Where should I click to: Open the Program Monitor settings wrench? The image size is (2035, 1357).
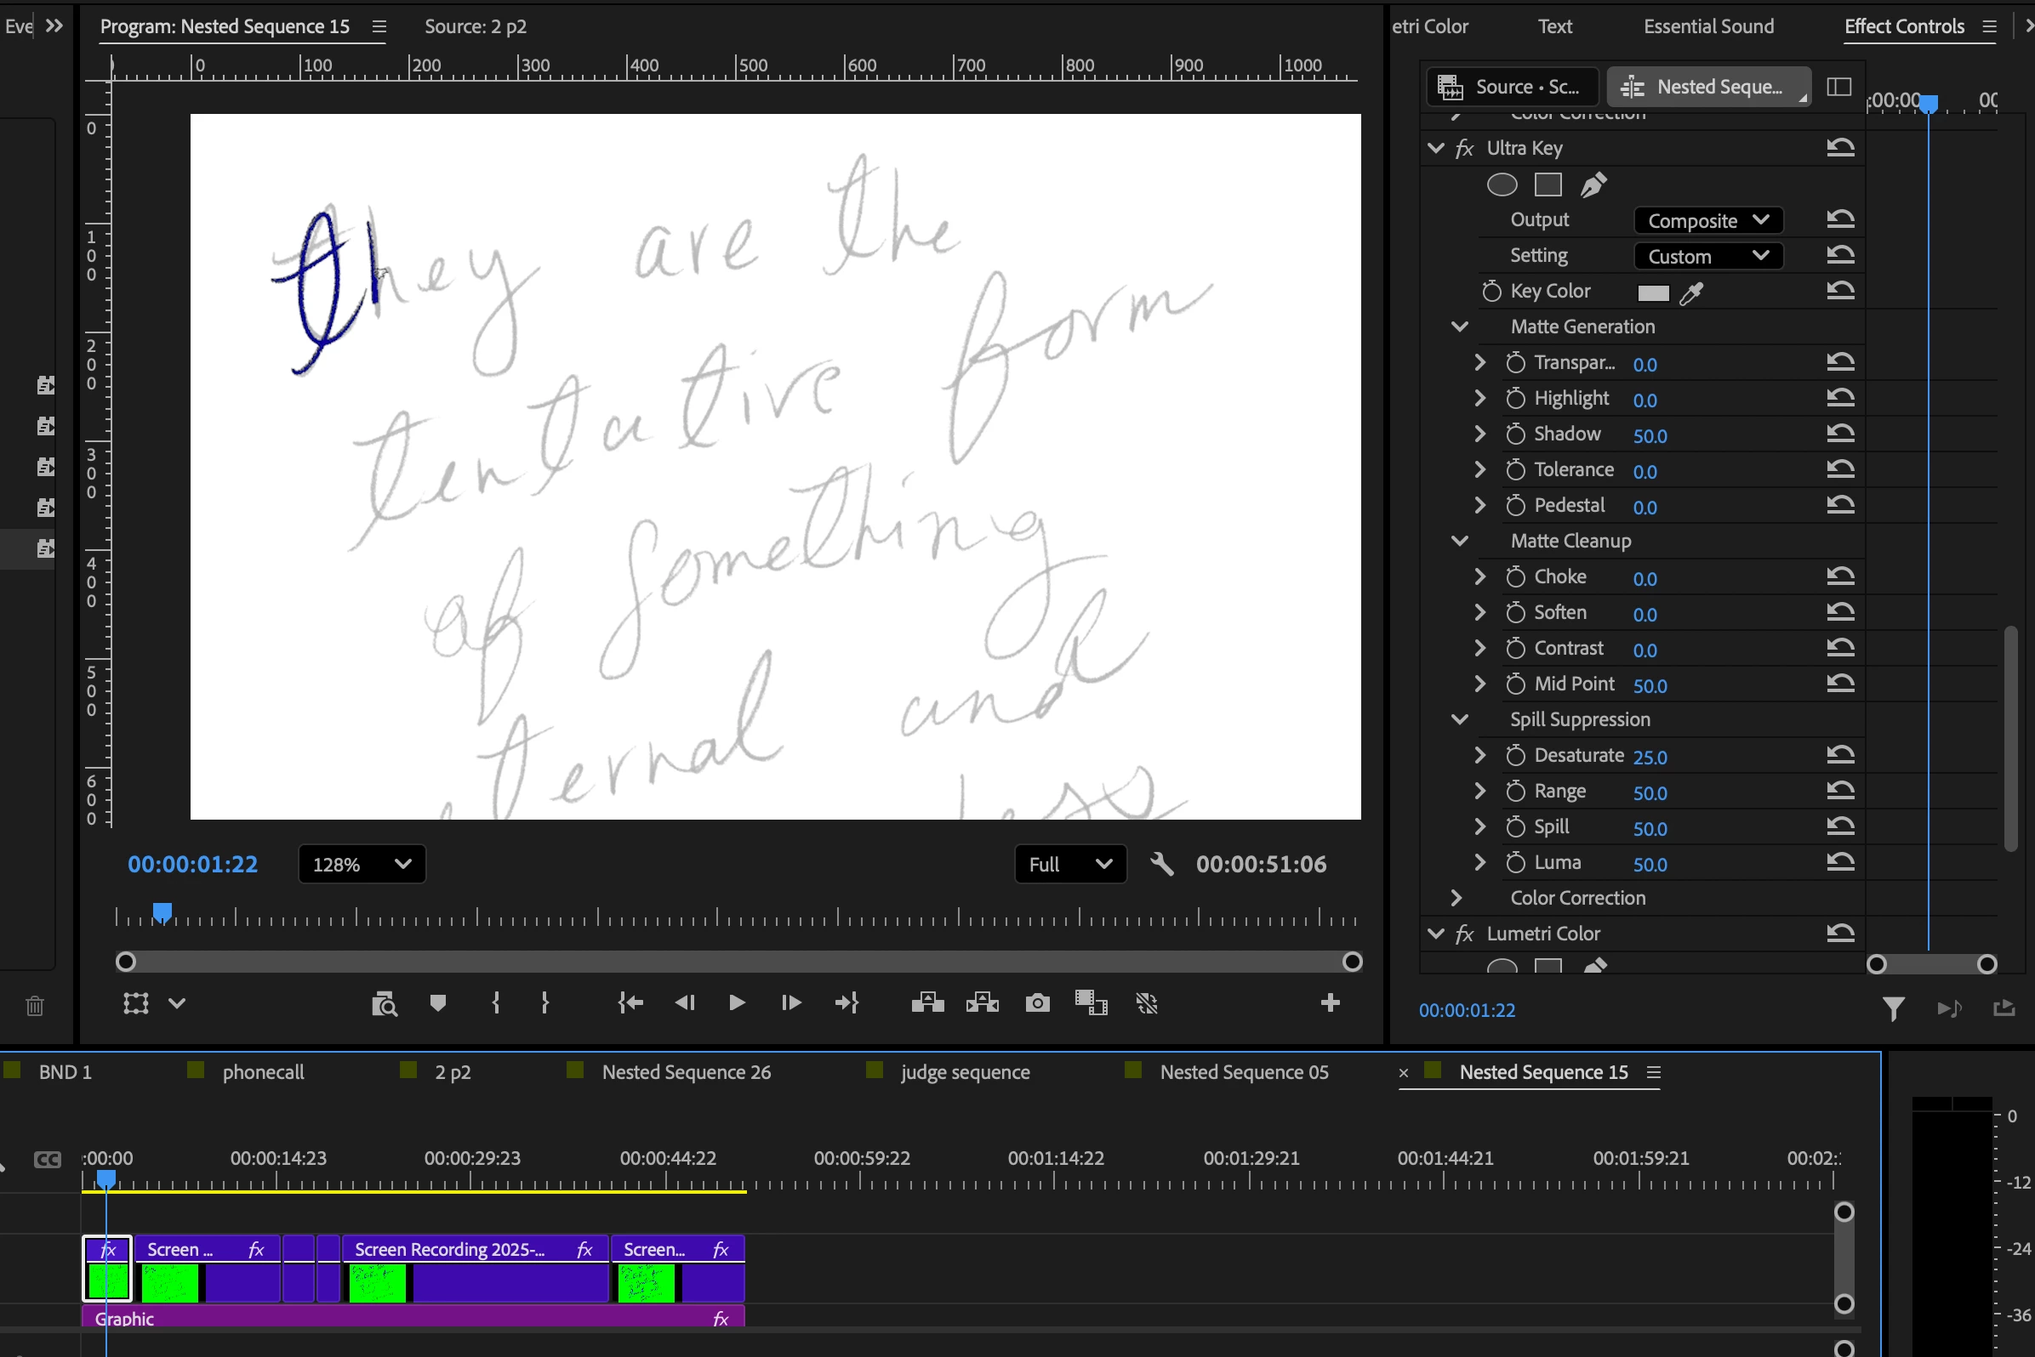tap(1161, 864)
